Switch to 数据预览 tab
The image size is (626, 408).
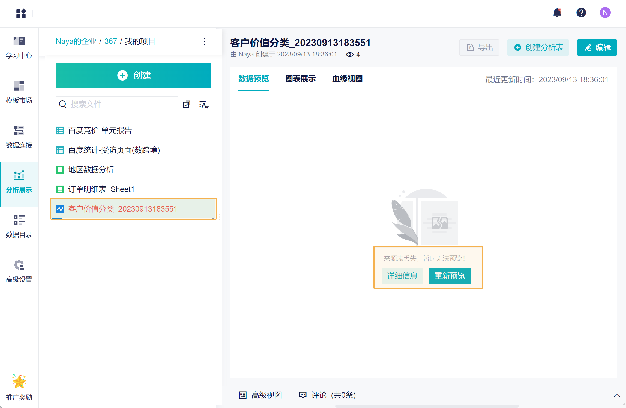254,79
